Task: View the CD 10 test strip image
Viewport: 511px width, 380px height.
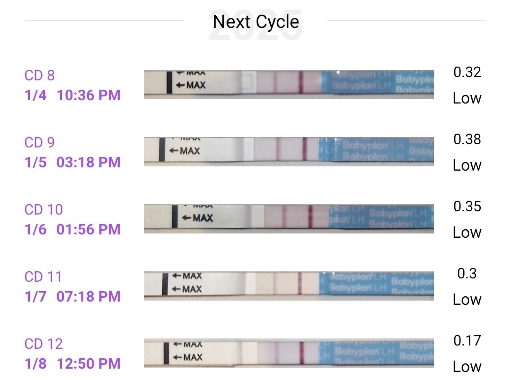Action: (x=289, y=218)
